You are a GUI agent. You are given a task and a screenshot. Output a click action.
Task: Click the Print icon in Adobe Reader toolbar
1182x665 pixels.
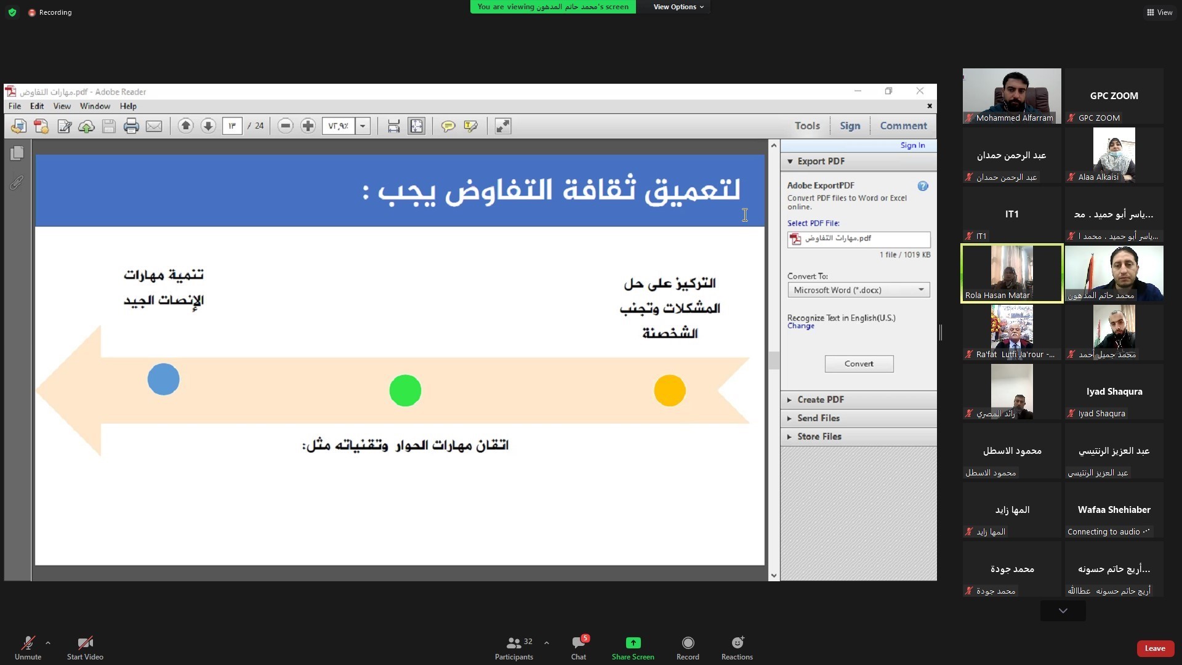coord(131,126)
